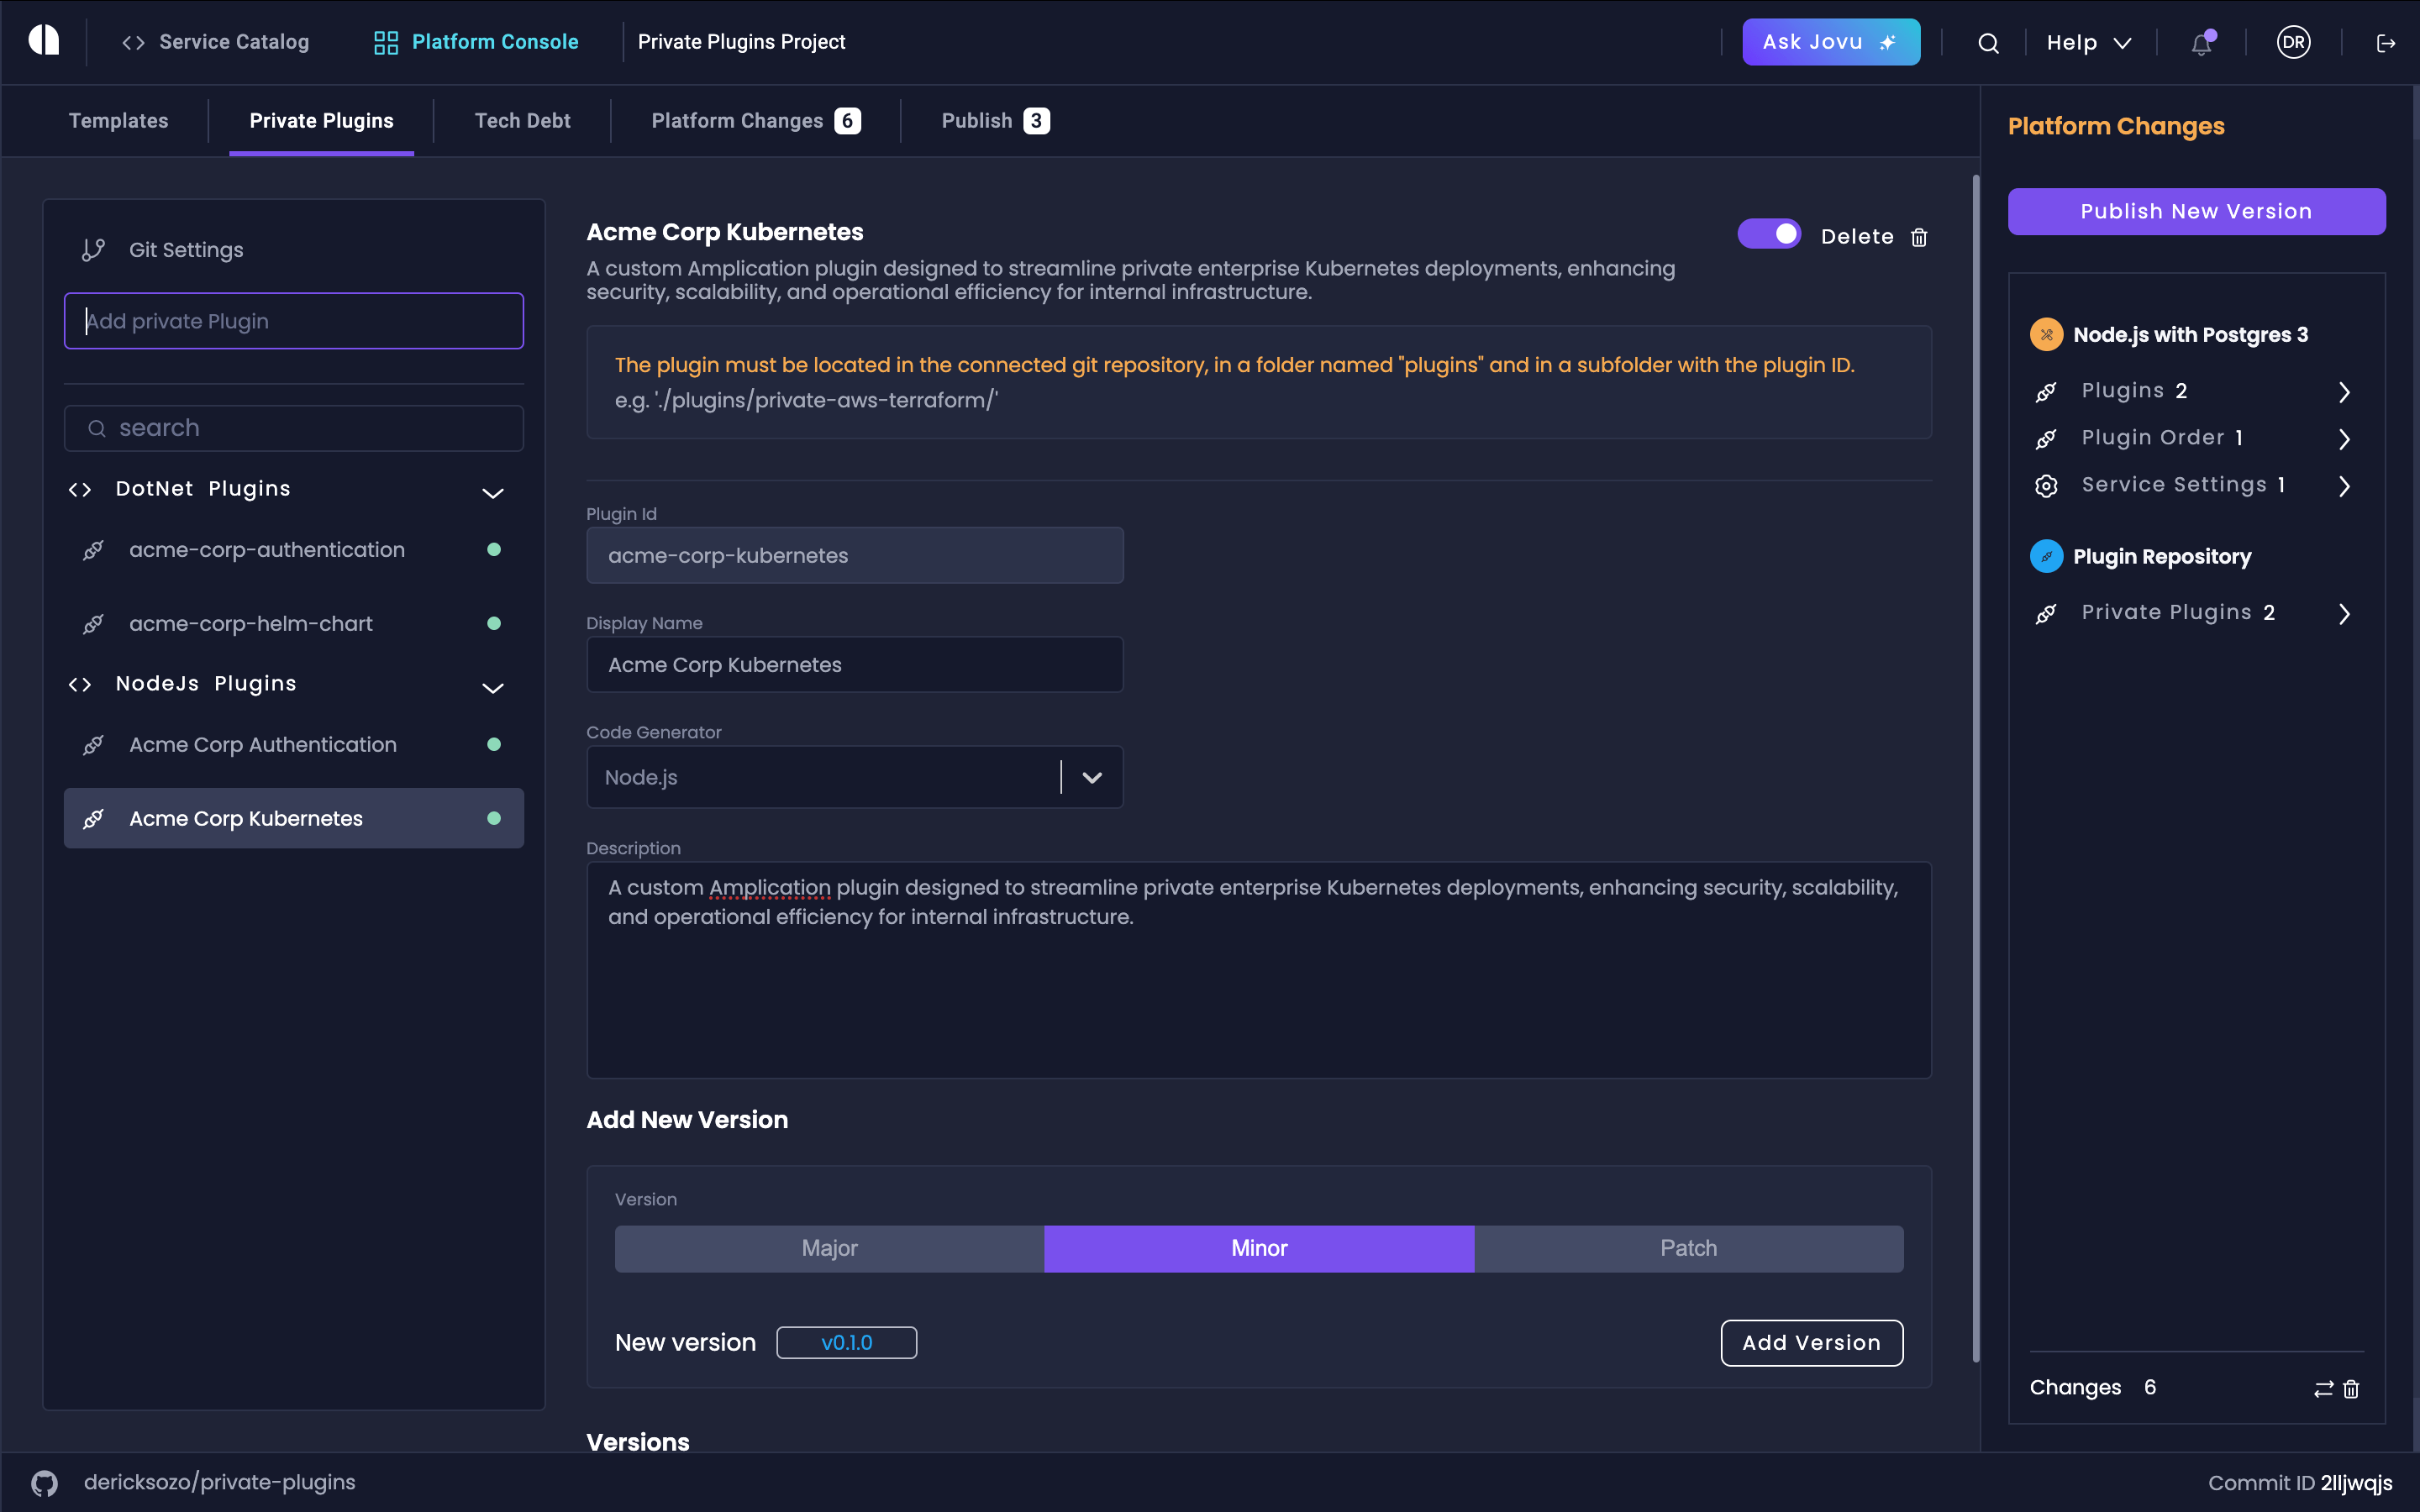Select Major version radio button
The height and width of the screenshot is (1512, 2420).
coord(829,1247)
